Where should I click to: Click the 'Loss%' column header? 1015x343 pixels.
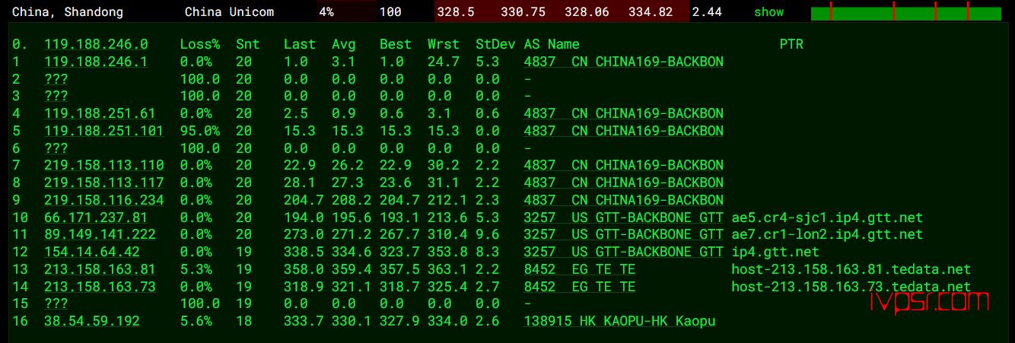[x=200, y=44]
